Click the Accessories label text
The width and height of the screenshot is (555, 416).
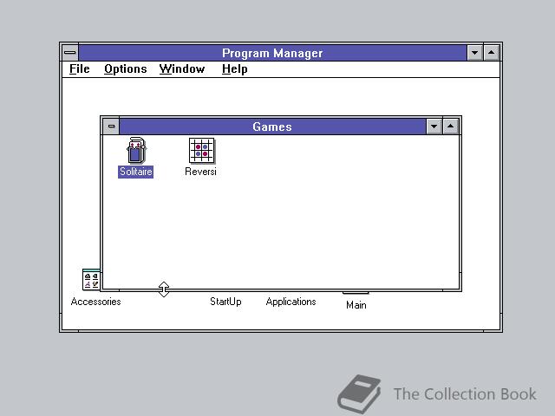[x=95, y=302]
